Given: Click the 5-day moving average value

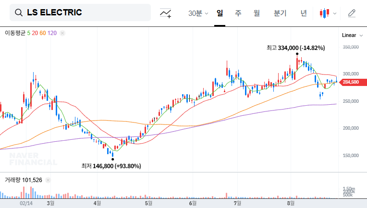Looking at the screenshot, I should tap(28, 33).
